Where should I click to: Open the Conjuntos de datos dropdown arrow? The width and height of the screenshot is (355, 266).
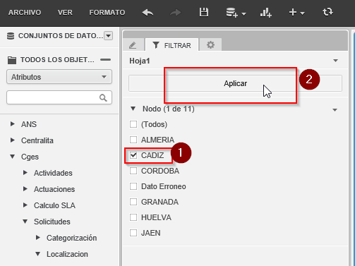[108, 36]
